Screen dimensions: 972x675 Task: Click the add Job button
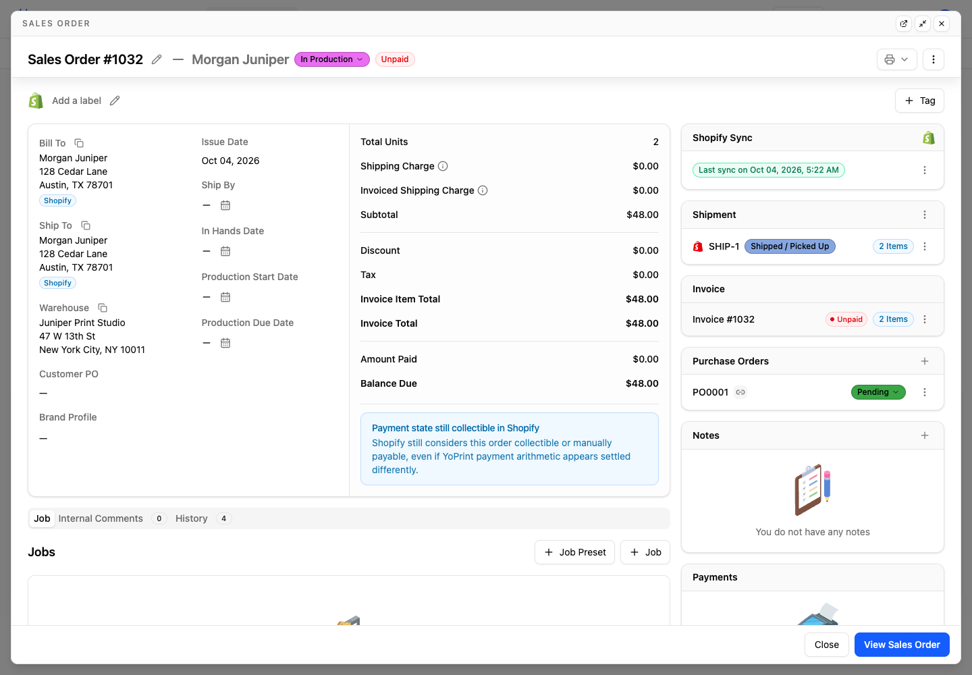tap(645, 552)
